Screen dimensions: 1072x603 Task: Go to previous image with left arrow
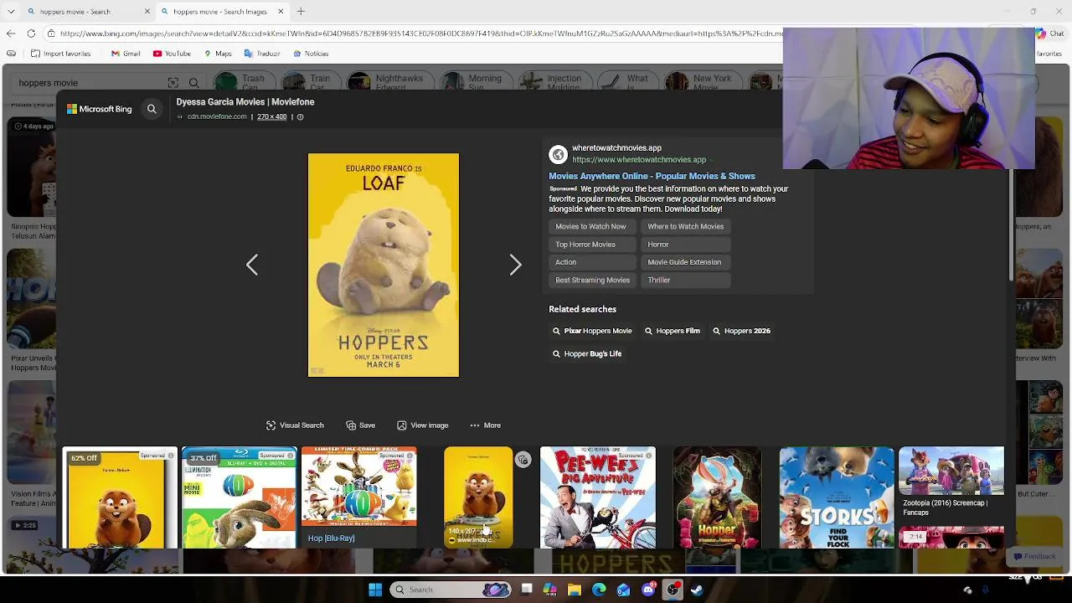click(252, 265)
